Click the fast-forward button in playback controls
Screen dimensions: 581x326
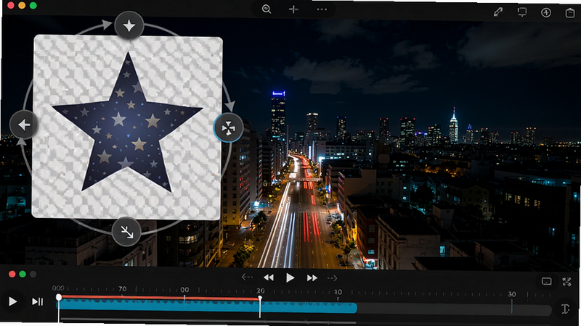(312, 277)
